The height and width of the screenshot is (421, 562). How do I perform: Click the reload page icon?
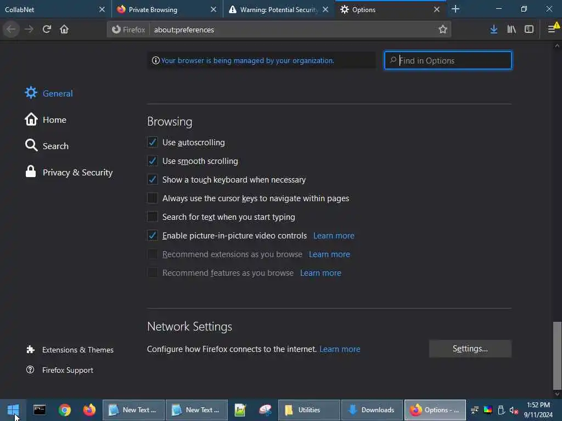(47, 30)
